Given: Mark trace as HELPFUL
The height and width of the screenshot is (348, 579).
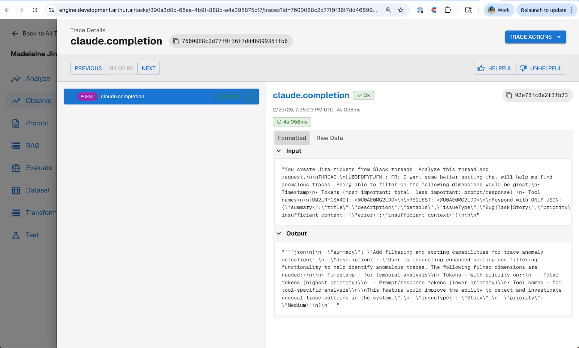Looking at the screenshot, I should (x=495, y=68).
